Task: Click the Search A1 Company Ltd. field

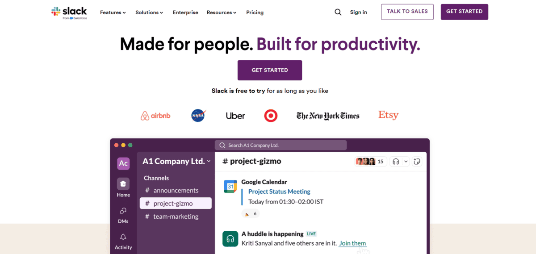Action: pos(281,145)
